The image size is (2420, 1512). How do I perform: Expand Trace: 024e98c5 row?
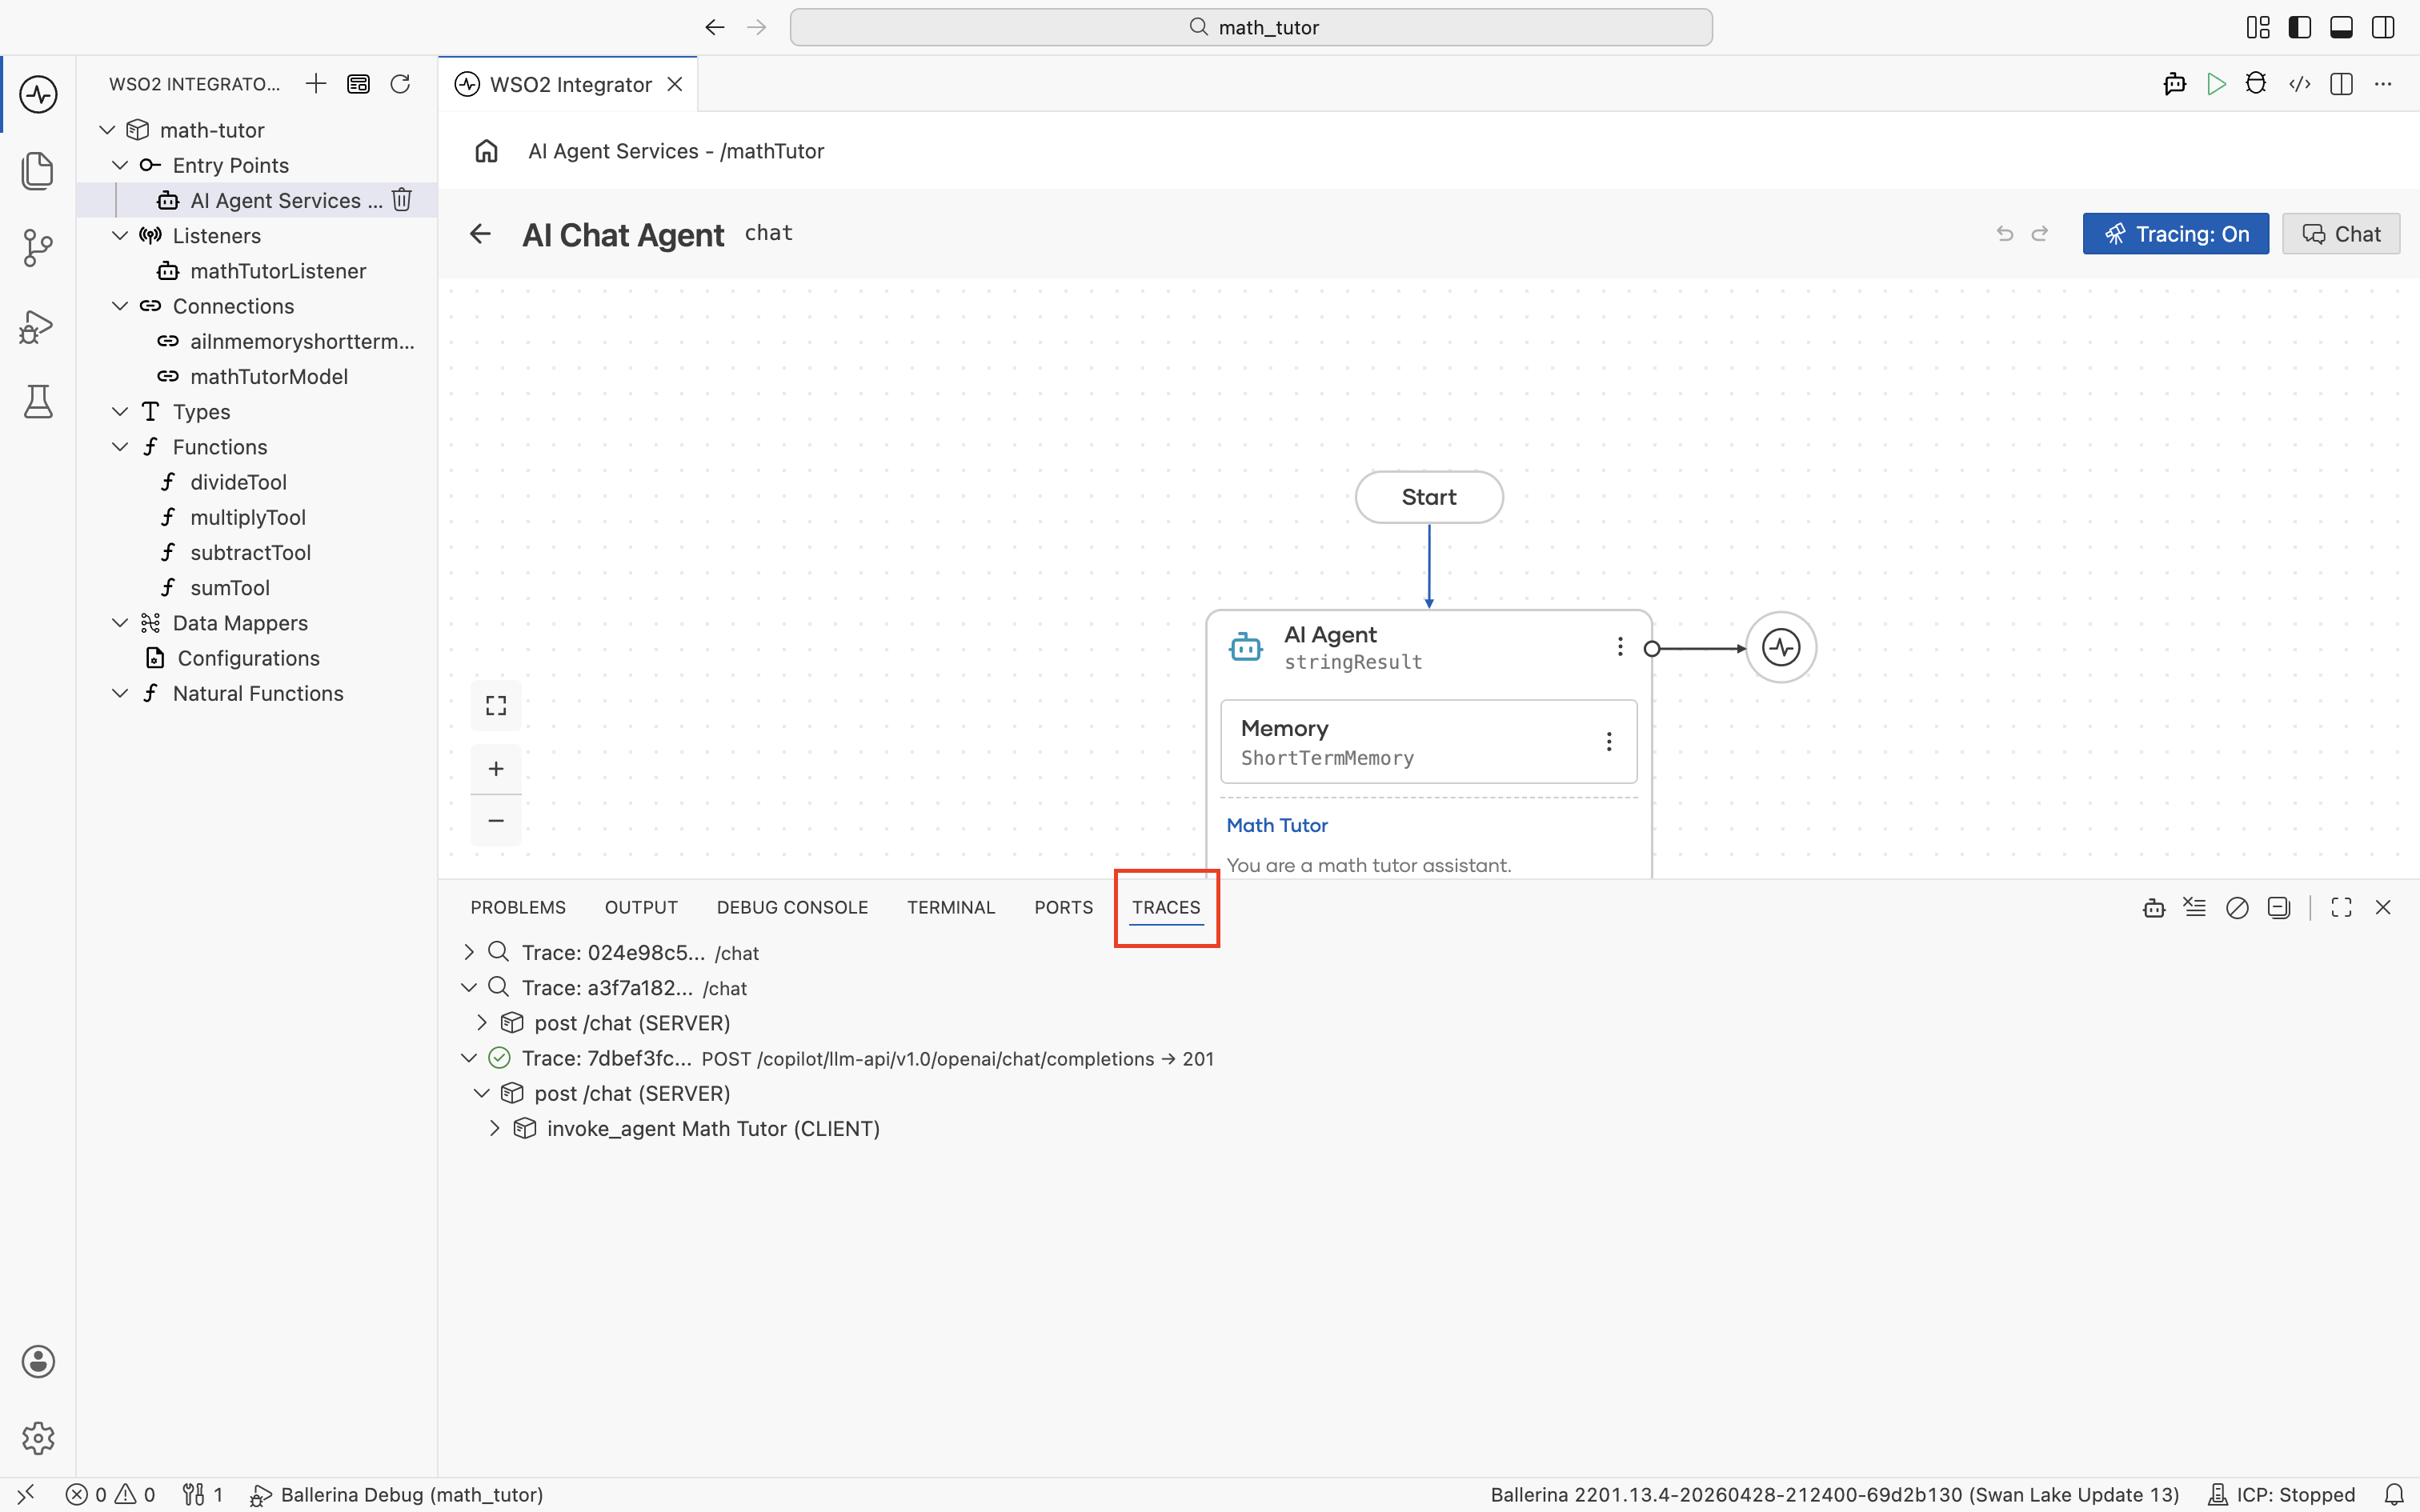pos(469,952)
